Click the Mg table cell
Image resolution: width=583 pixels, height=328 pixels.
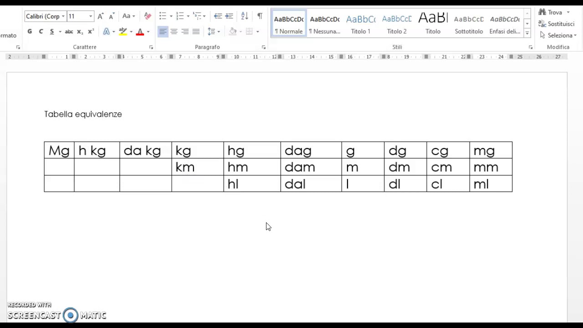(59, 150)
